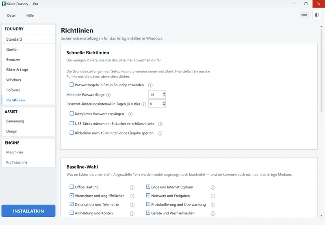Show info for Virenschutz und Angriffsflächen
This screenshot has height=225, width=325.
[132, 196]
